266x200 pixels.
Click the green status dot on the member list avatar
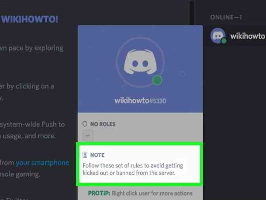coord(224,41)
